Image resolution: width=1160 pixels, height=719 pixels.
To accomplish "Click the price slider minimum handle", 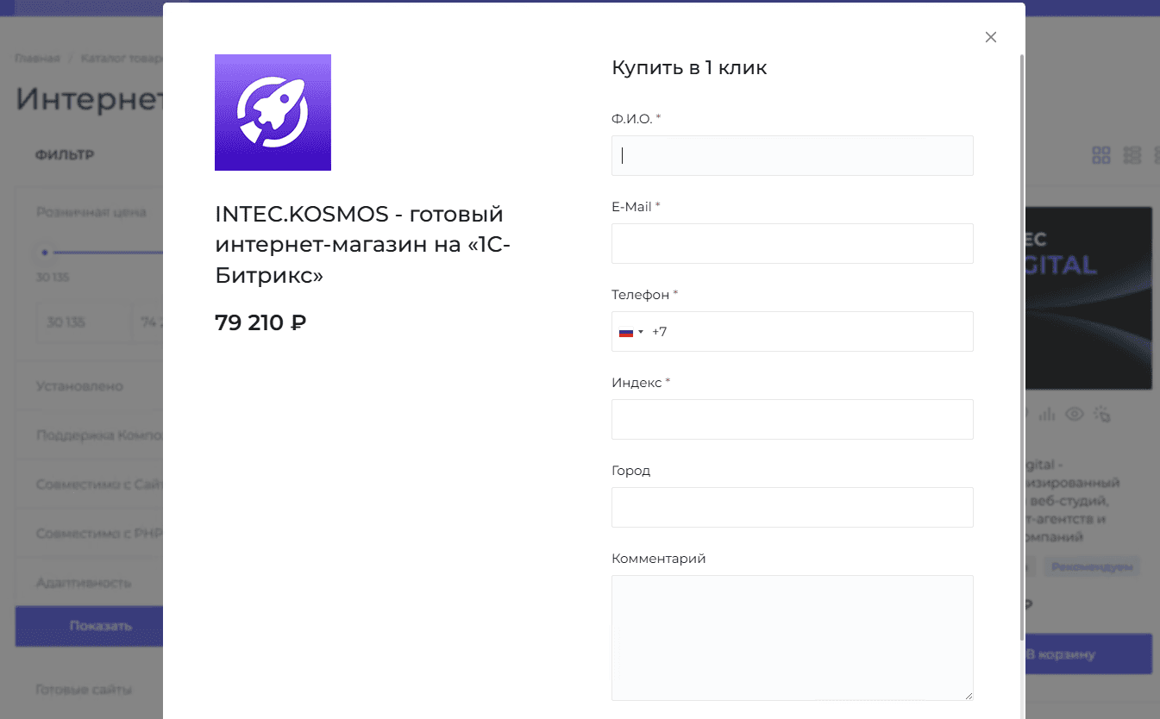I will click(x=45, y=253).
